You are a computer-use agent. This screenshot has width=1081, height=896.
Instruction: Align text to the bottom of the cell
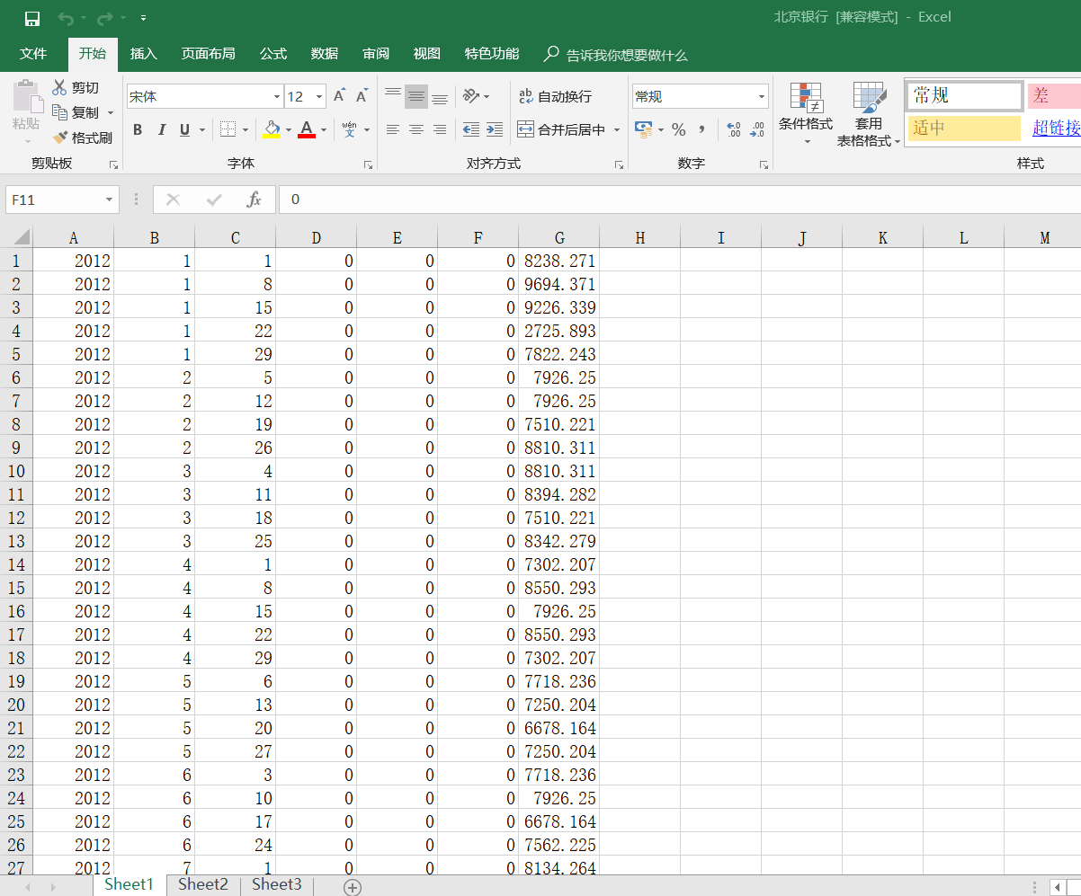440,96
